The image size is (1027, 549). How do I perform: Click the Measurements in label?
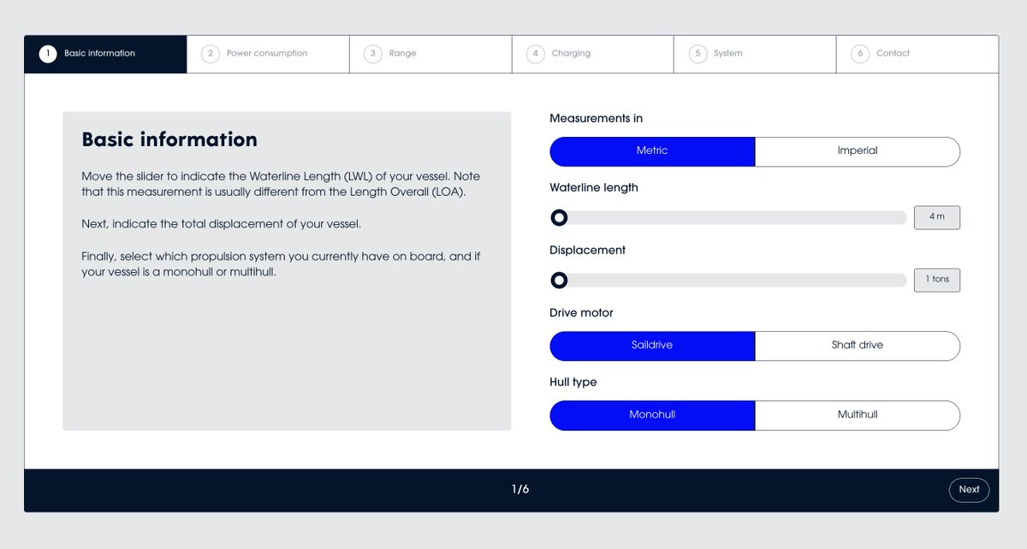point(596,119)
